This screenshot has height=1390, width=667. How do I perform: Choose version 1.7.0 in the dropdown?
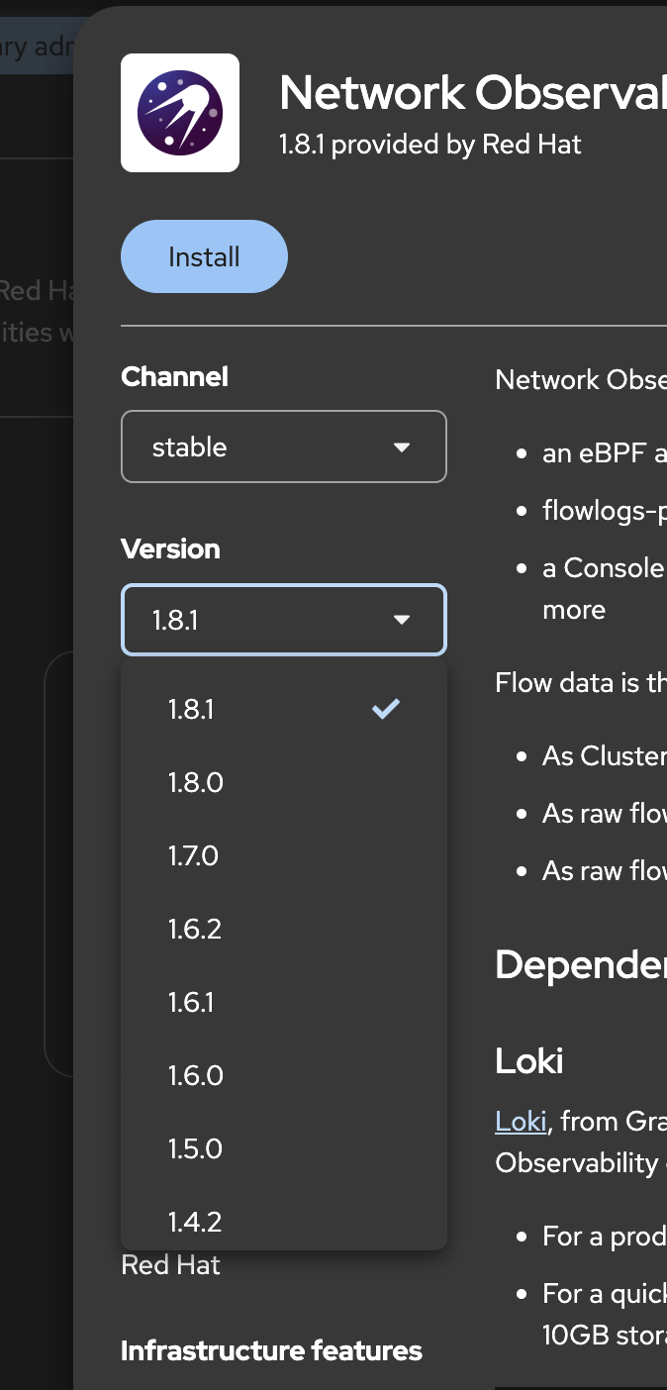tap(193, 856)
